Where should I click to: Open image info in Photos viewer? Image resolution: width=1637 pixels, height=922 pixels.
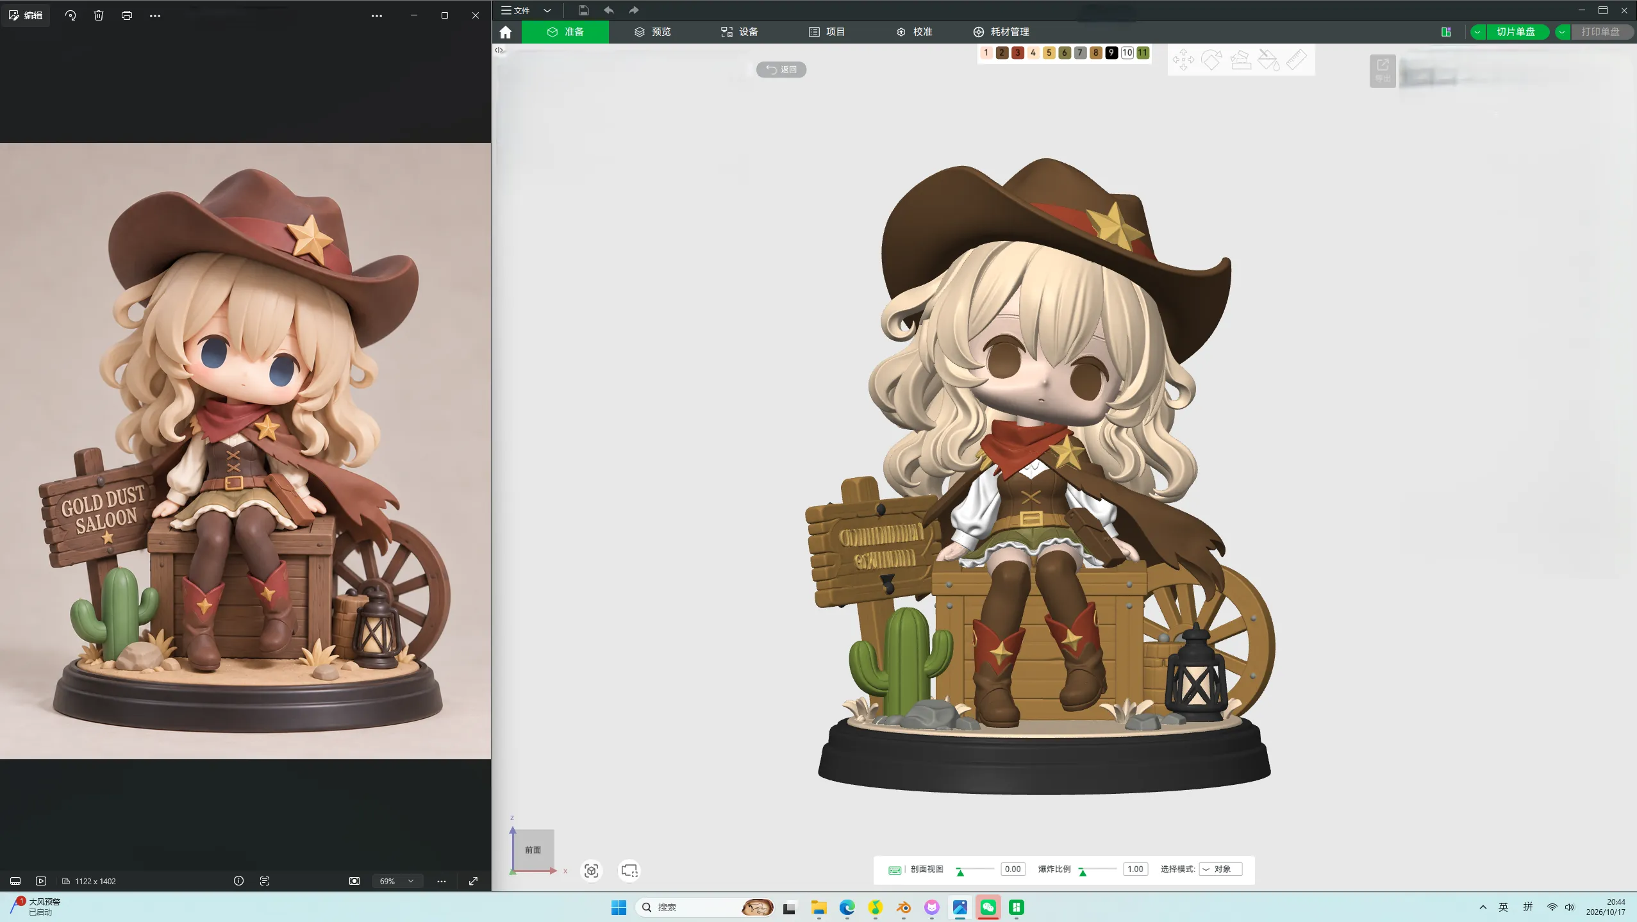point(238,881)
